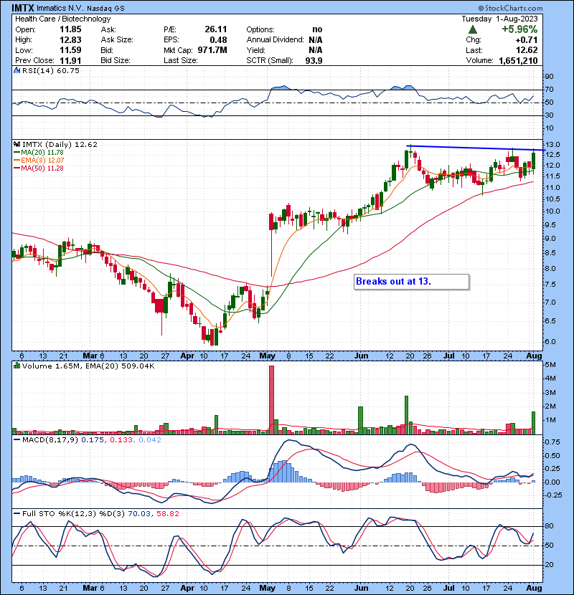Viewport: 574px width, 595px height.
Task: Click the company name Immatics N.V.
Action: 60,9
